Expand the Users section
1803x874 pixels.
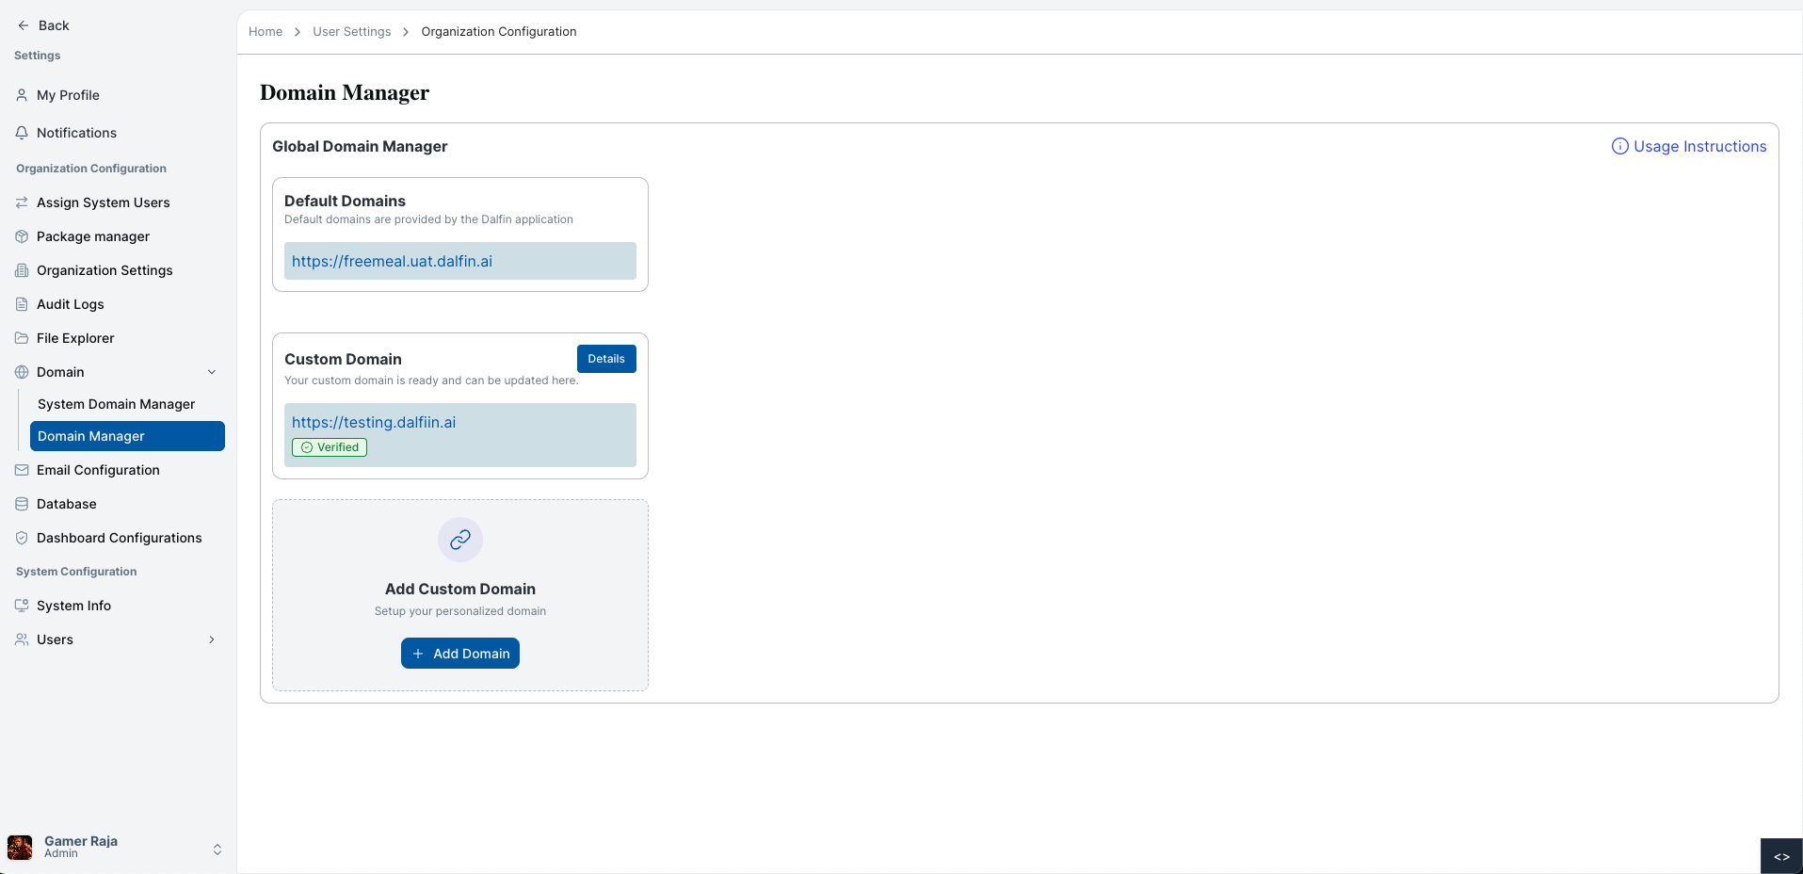(212, 639)
